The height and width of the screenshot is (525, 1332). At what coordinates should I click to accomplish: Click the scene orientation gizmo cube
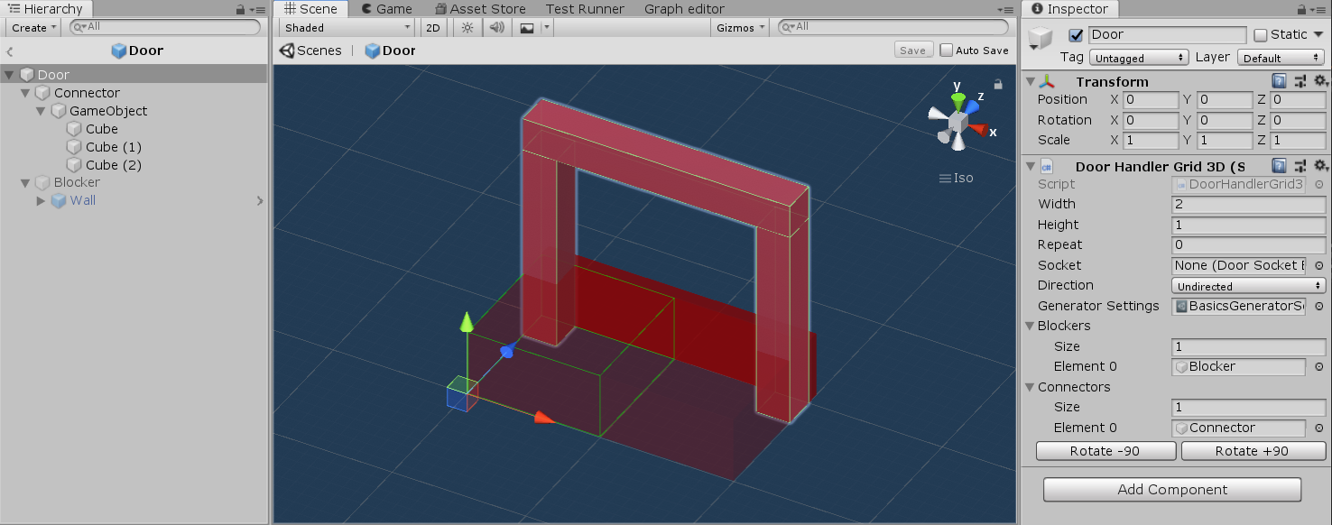tap(957, 121)
